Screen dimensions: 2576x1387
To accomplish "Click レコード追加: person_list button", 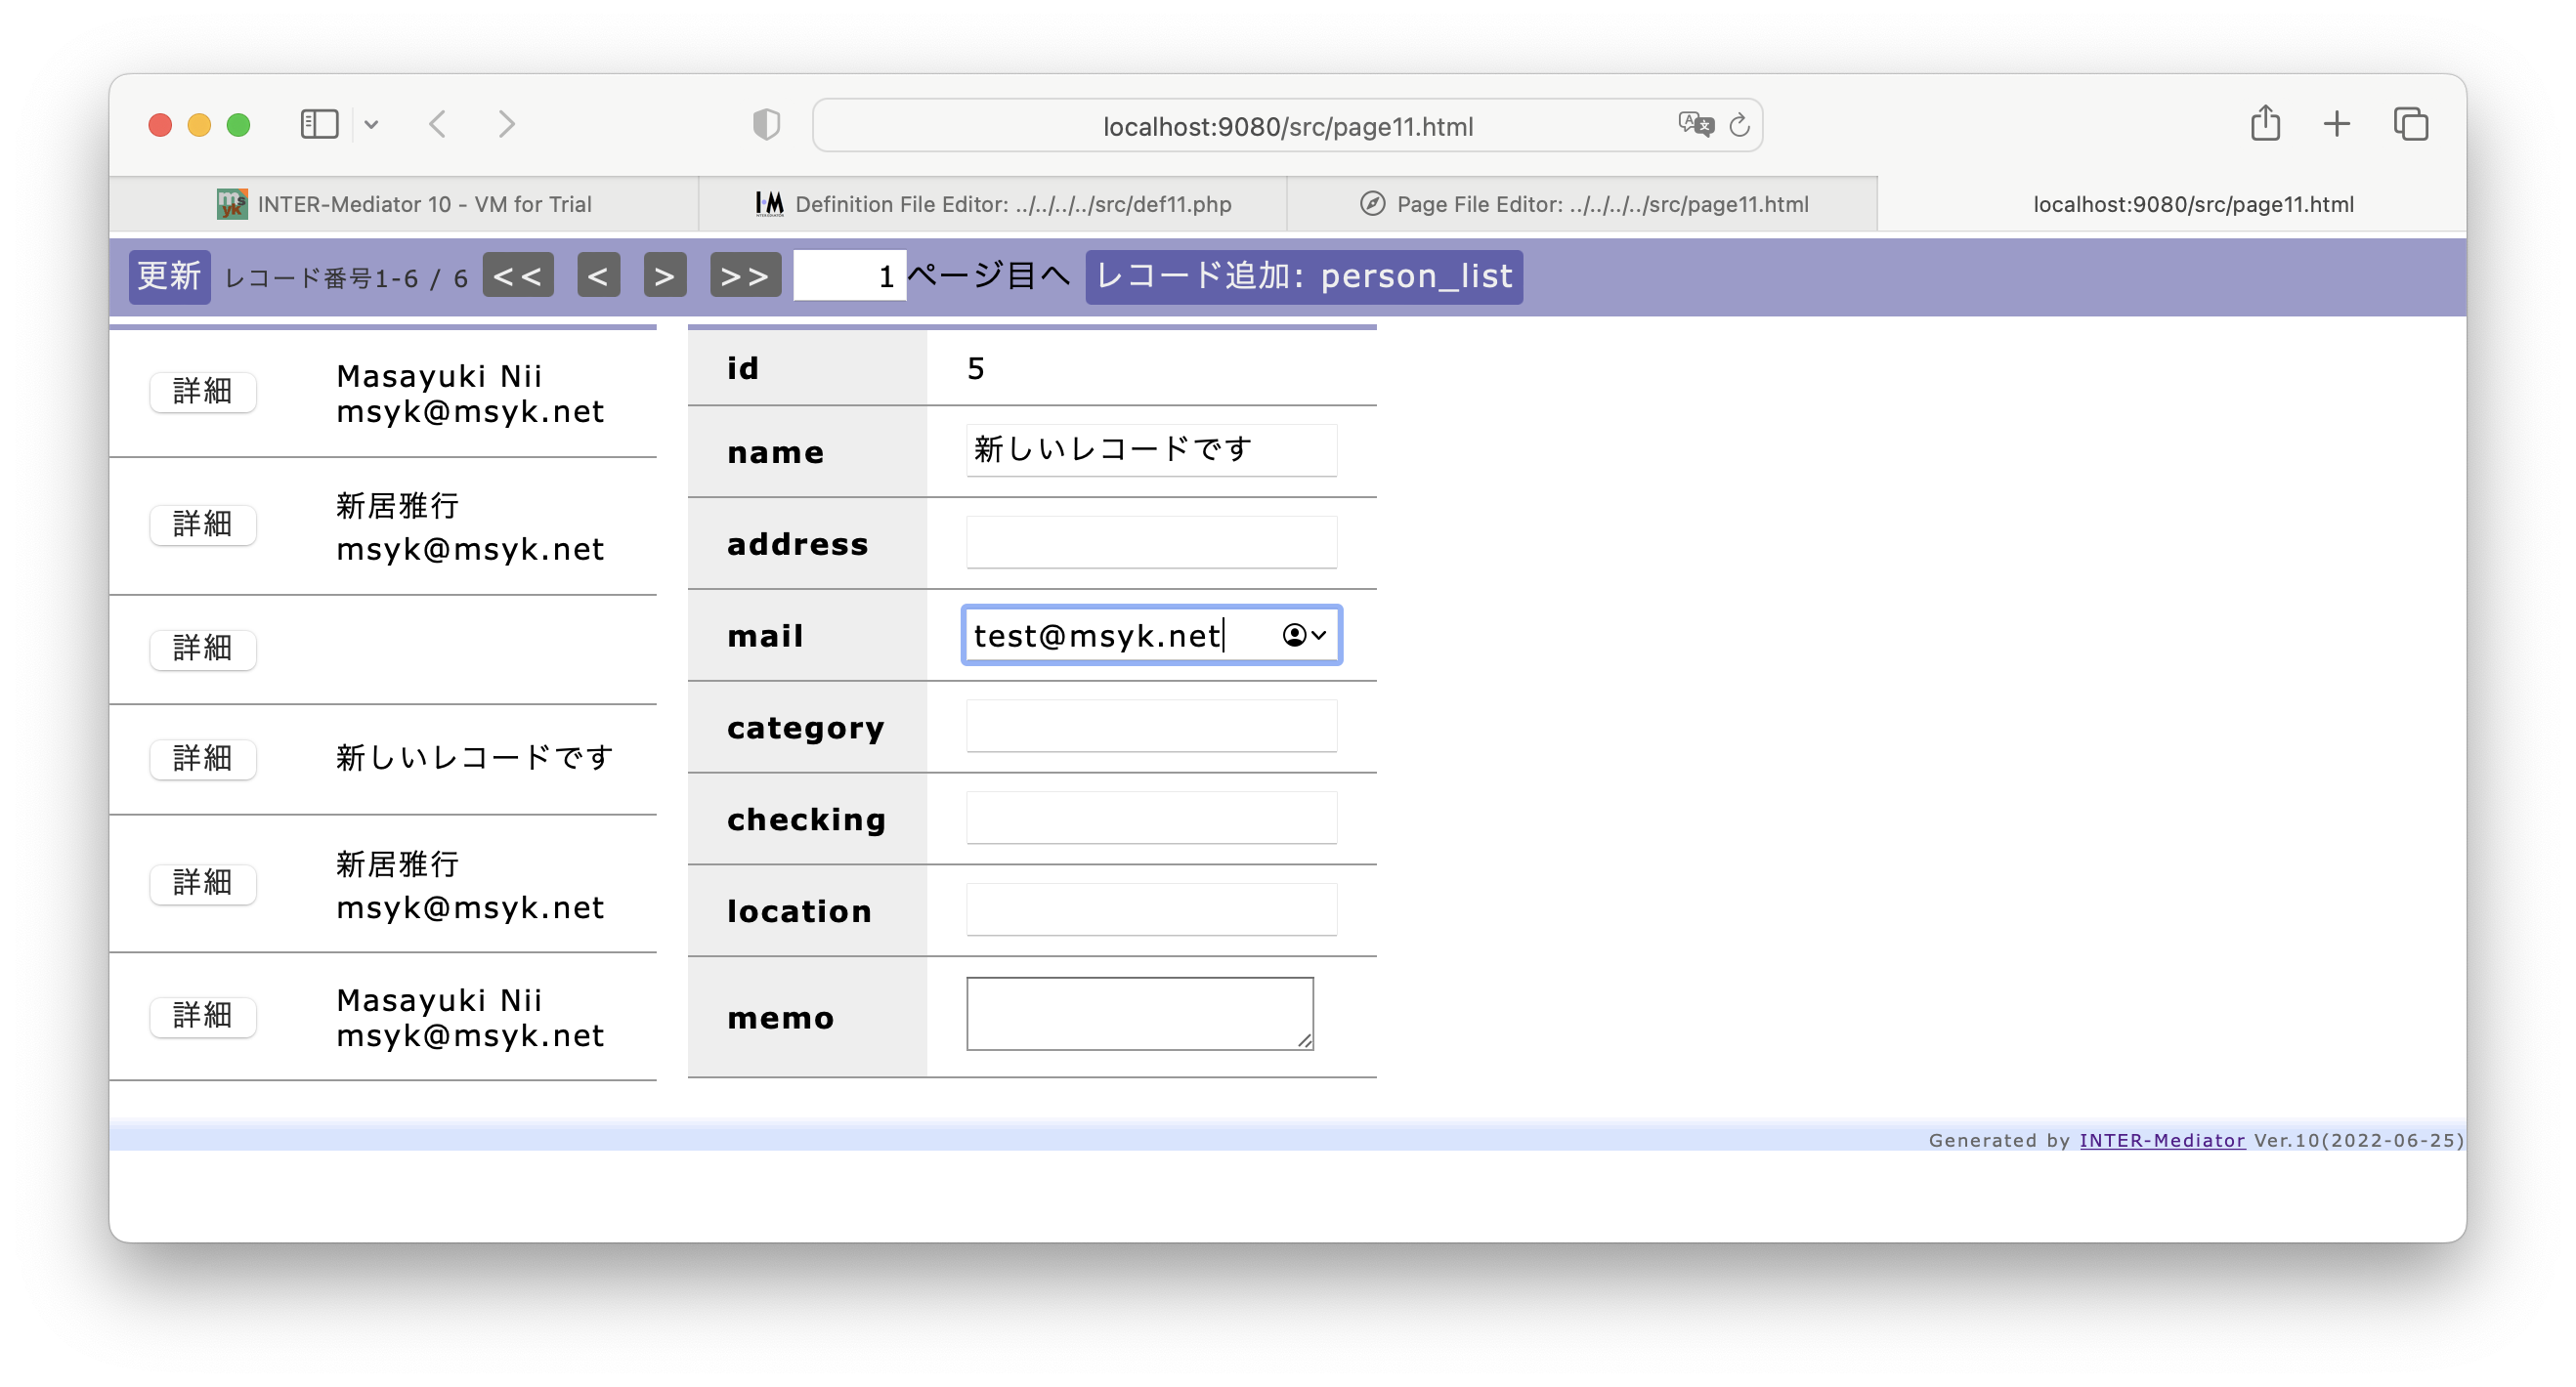I will pyautogui.click(x=1304, y=275).
